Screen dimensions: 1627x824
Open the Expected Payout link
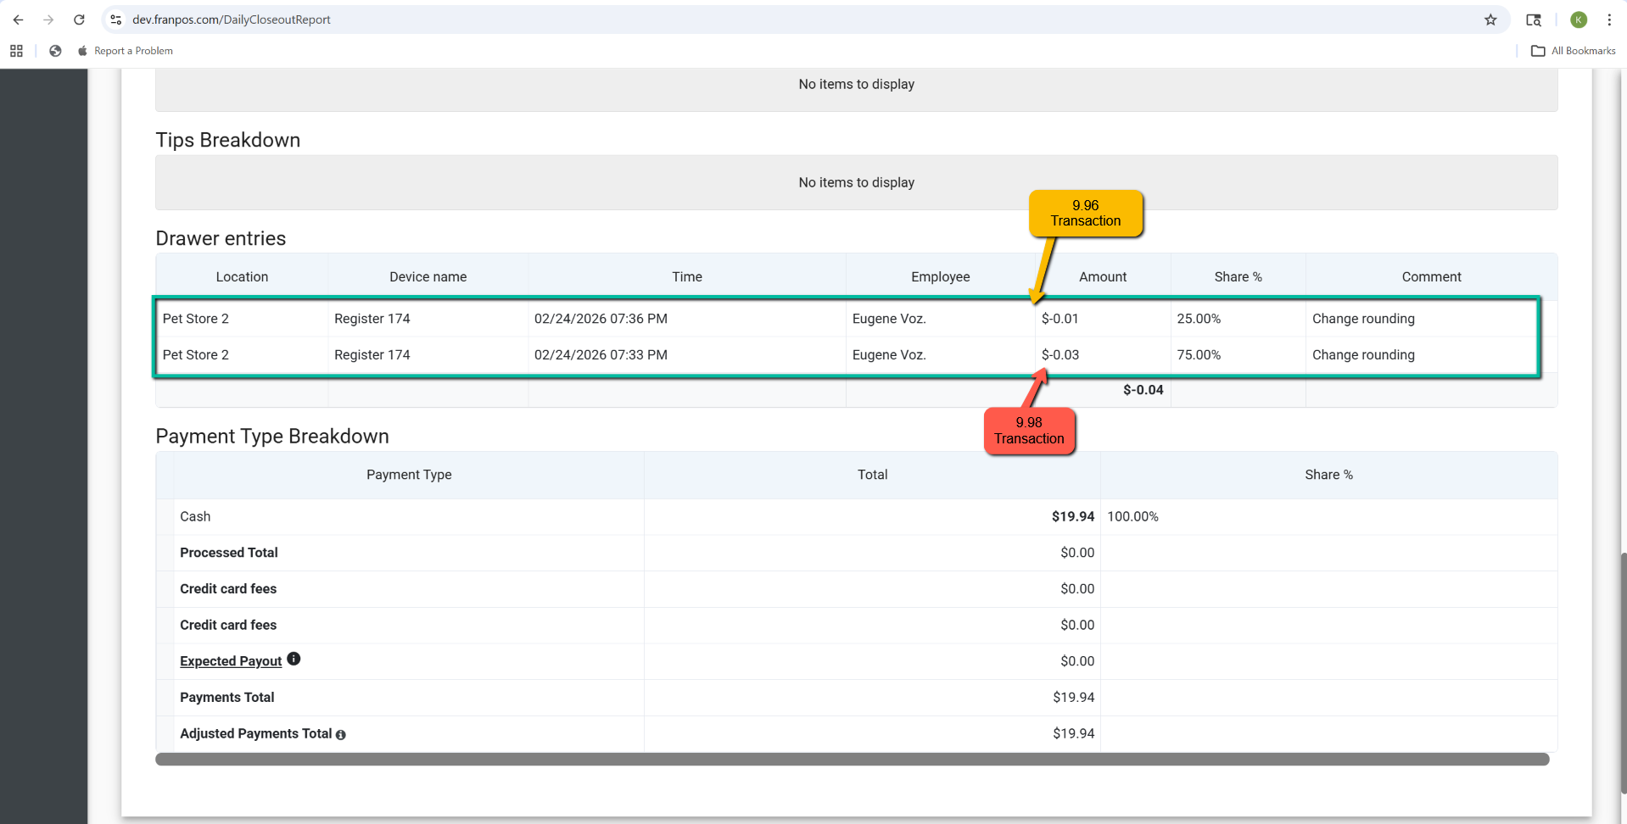tap(231, 661)
